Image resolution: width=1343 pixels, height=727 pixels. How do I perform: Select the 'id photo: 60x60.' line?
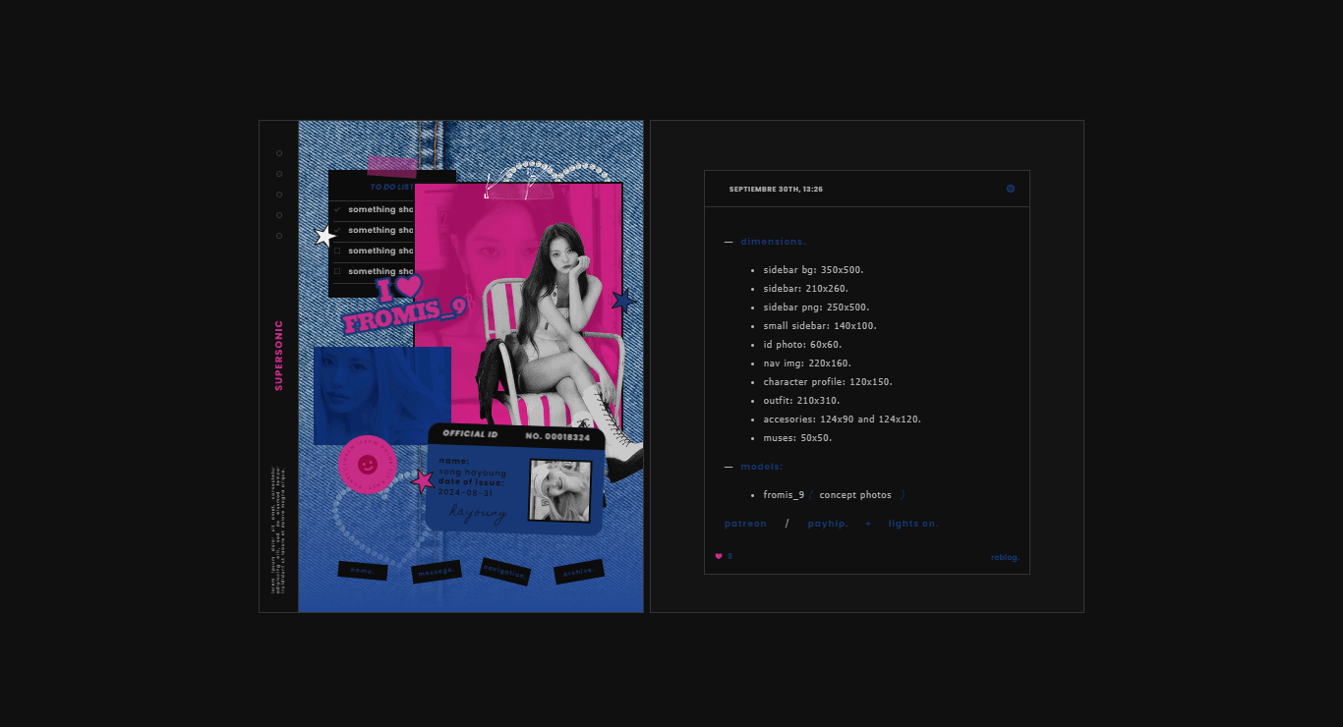(x=802, y=345)
